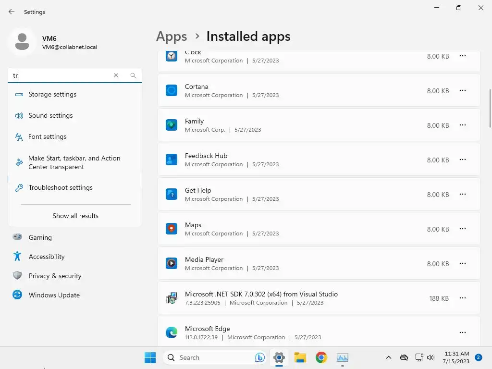Click the VM6 account name
The height and width of the screenshot is (369, 492).
coord(49,38)
